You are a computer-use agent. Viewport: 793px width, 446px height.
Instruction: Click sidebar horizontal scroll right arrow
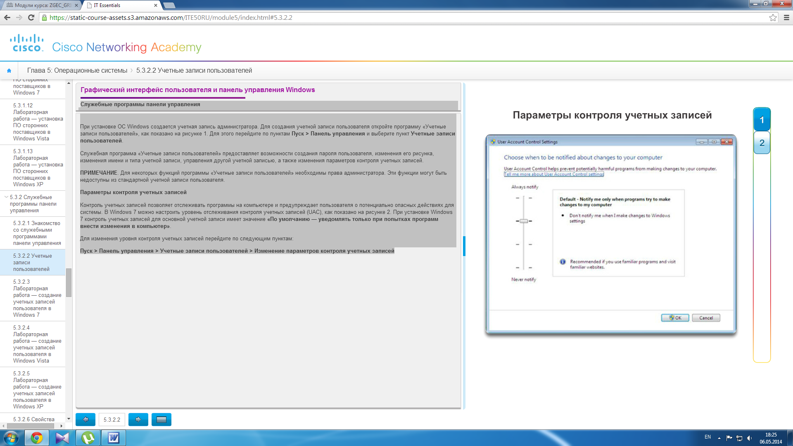pyautogui.click(x=62, y=426)
